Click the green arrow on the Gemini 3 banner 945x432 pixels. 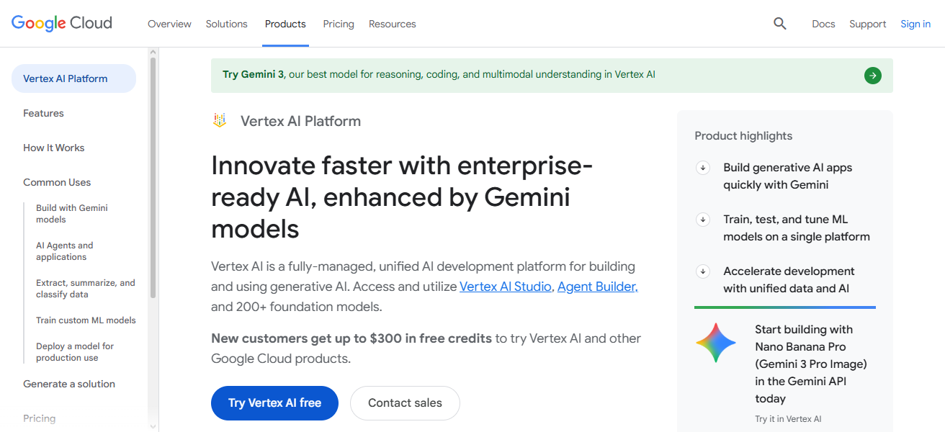click(x=872, y=75)
